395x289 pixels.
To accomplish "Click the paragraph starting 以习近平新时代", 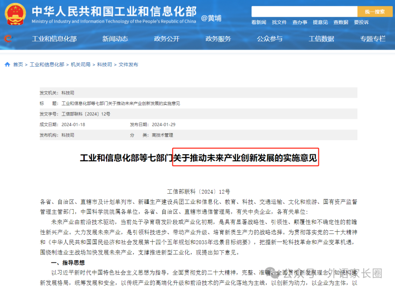I will (x=199, y=278).
